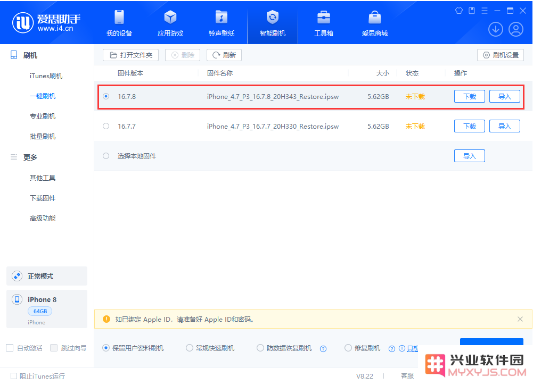Open 下载固件 in sidebar

(x=43, y=198)
